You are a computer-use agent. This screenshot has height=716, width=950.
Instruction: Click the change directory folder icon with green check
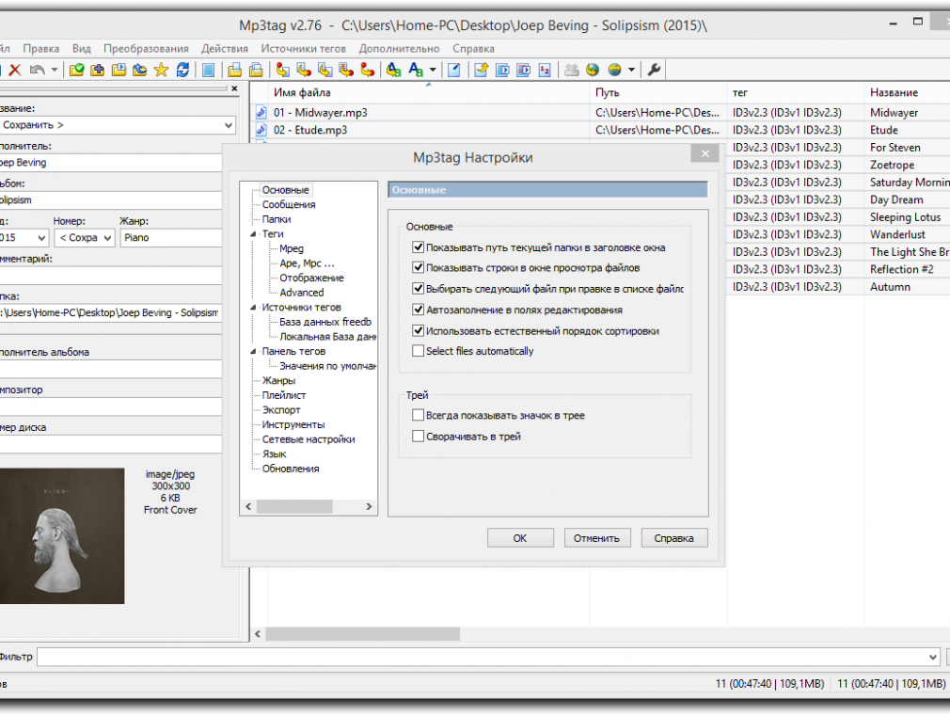pyautogui.click(x=76, y=70)
